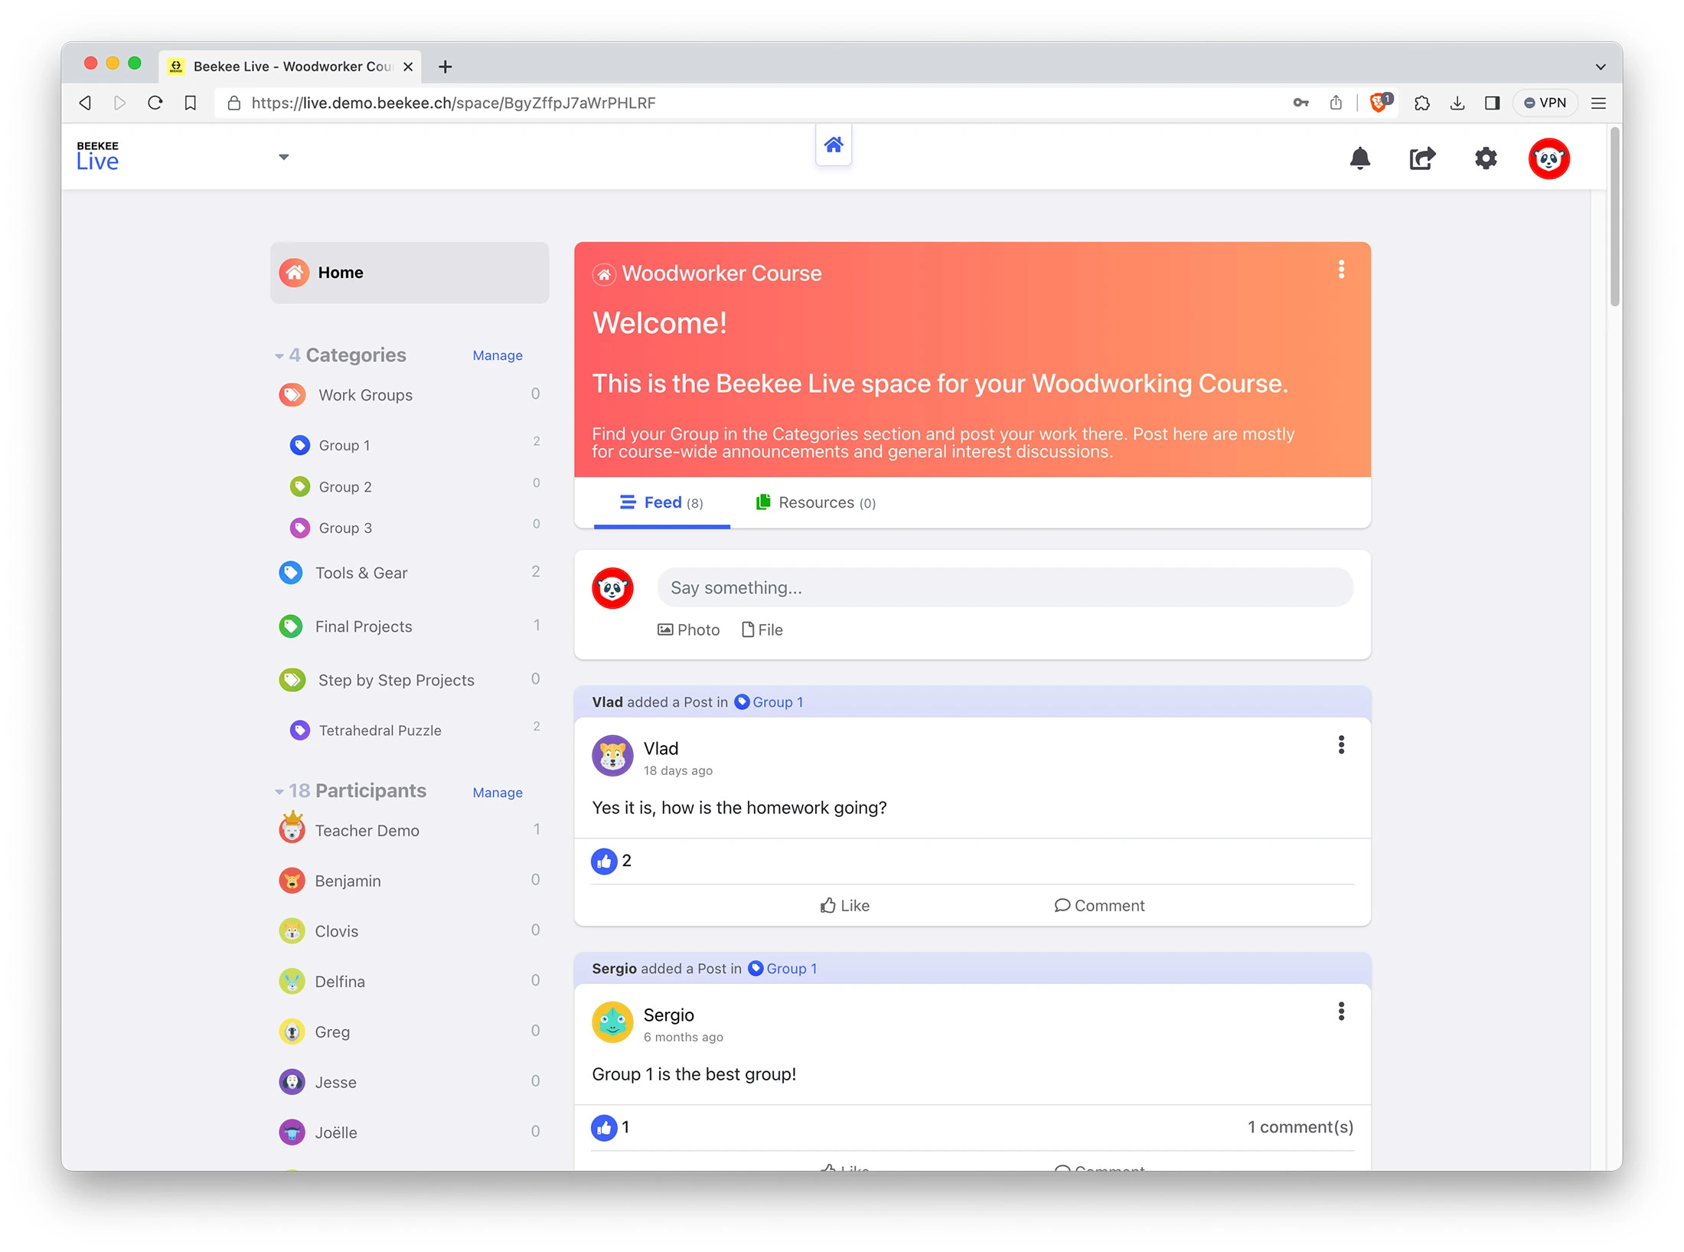The image size is (1684, 1252).
Task: Like Vlad's homework post
Action: (844, 905)
